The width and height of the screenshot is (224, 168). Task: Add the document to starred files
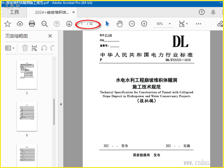8,24
